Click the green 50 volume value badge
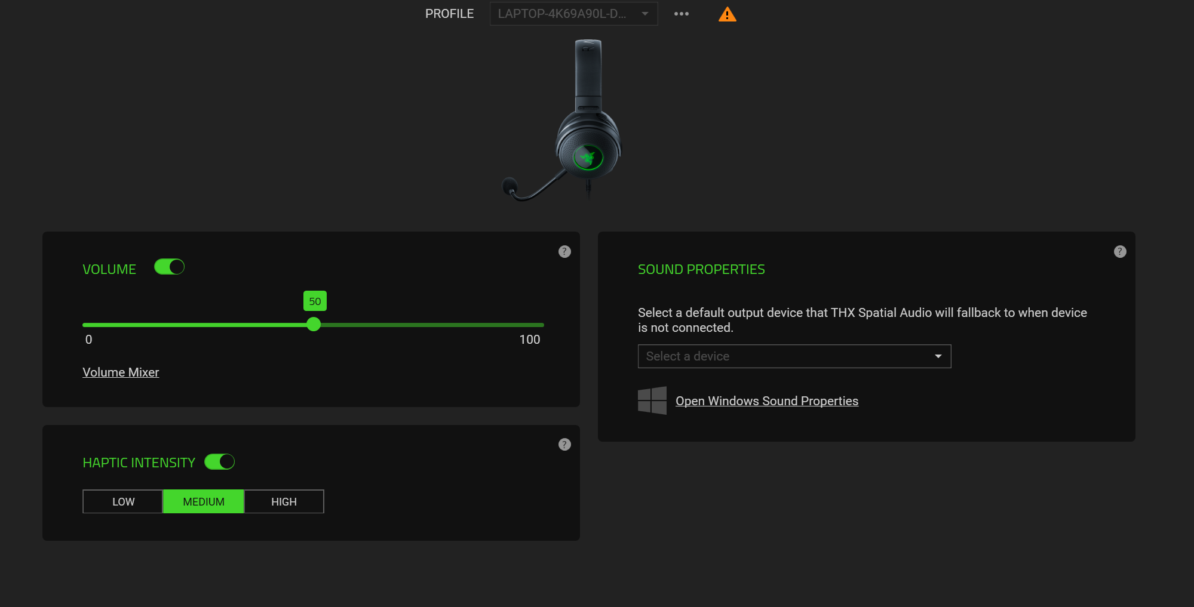Screen dimensions: 1194x607 pos(315,301)
